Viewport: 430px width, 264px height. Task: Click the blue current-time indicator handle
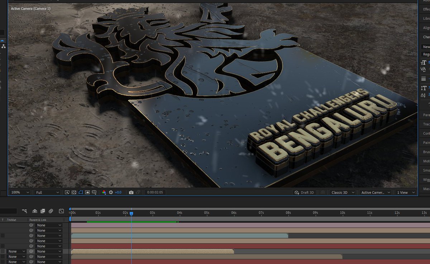pos(131,213)
